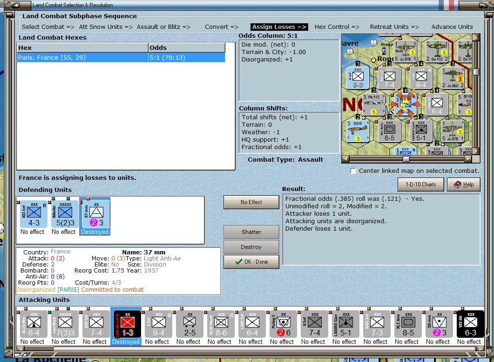
Task: Click the 6-8 infantry counter on mini map
Action: pos(358,77)
